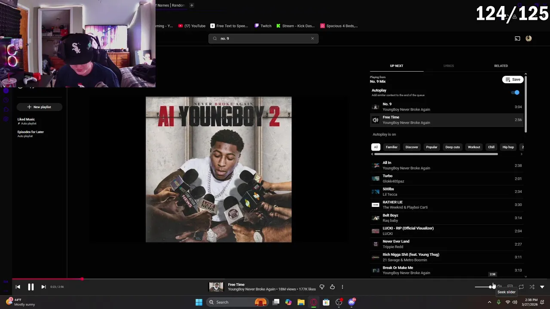Show hidden system tray icons
Viewport: 550px width, 309px height.
pyautogui.click(x=489, y=302)
